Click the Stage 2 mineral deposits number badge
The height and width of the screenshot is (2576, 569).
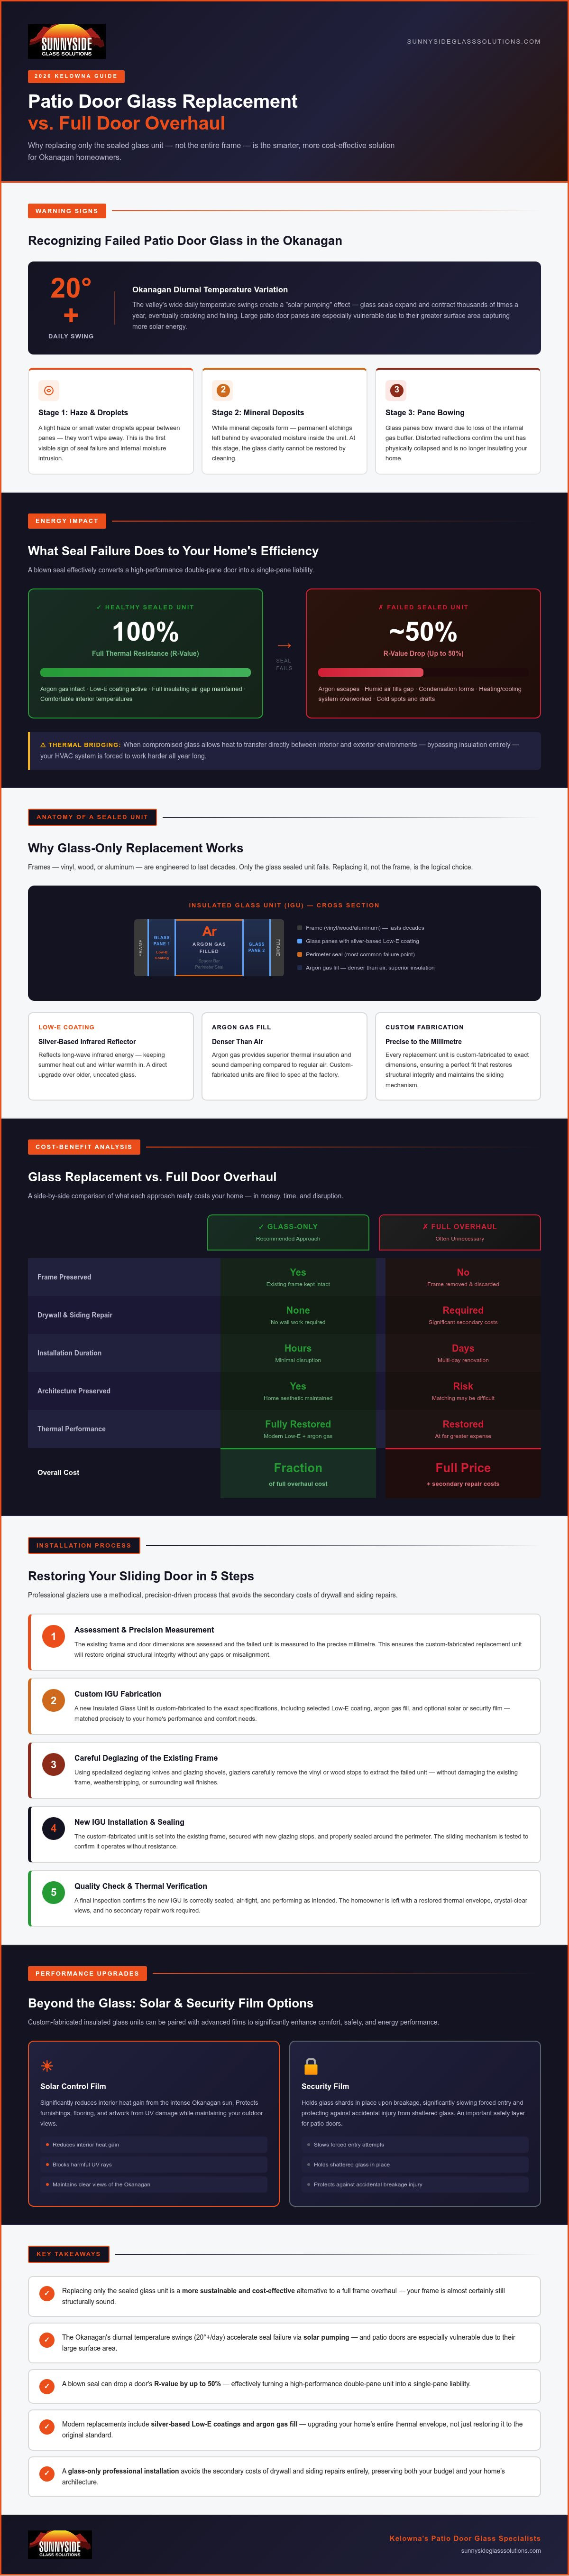click(223, 390)
